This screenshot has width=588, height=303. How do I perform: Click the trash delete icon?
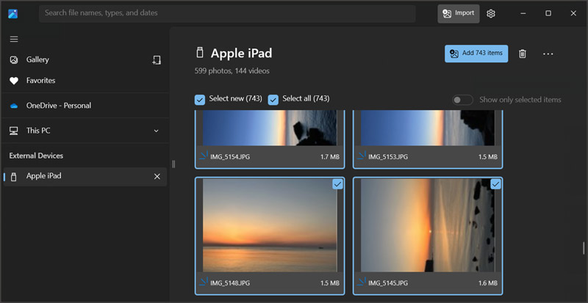coord(523,54)
